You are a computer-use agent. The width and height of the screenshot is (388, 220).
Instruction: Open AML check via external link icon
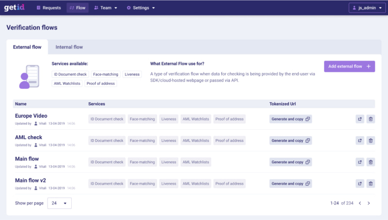click(x=360, y=141)
